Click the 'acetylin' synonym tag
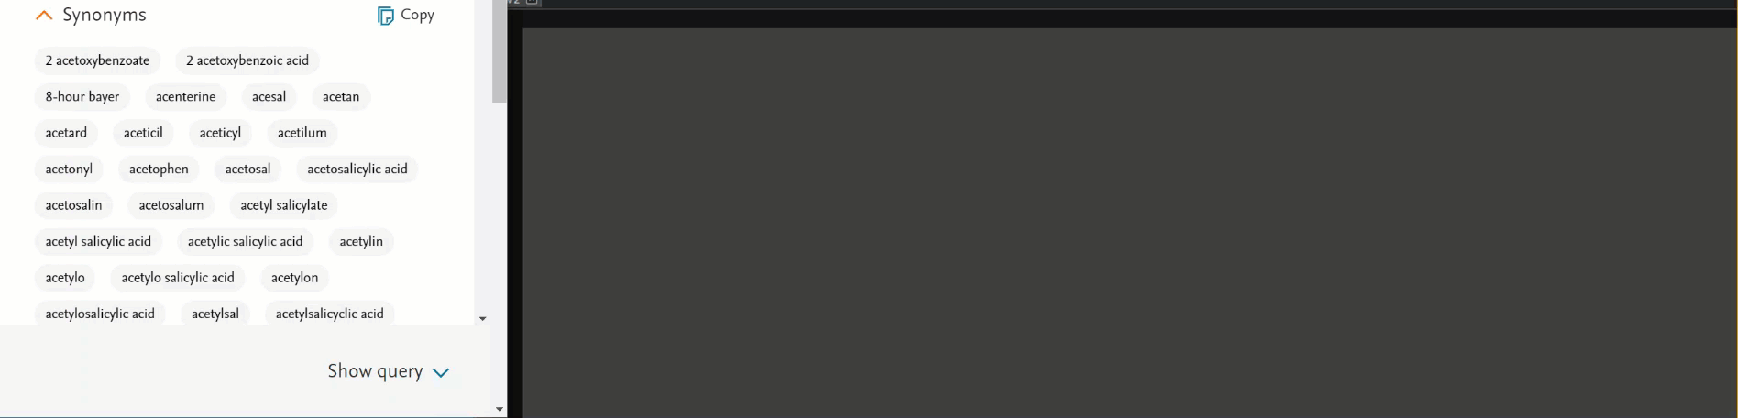This screenshot has height=418, width=1738. 361,241
